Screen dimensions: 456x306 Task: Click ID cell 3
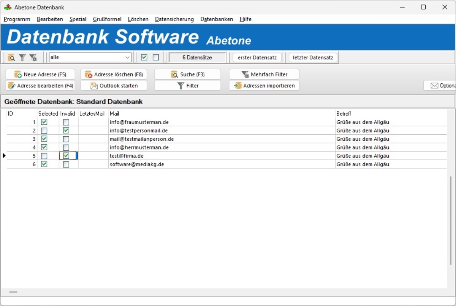click(x=22, y=139)
